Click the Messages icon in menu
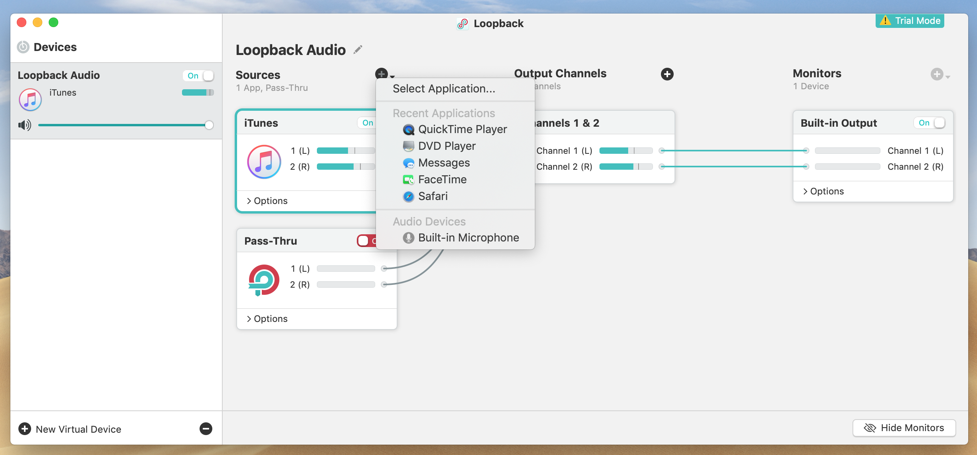The image size is (977, 455). [x=408, y=163]
